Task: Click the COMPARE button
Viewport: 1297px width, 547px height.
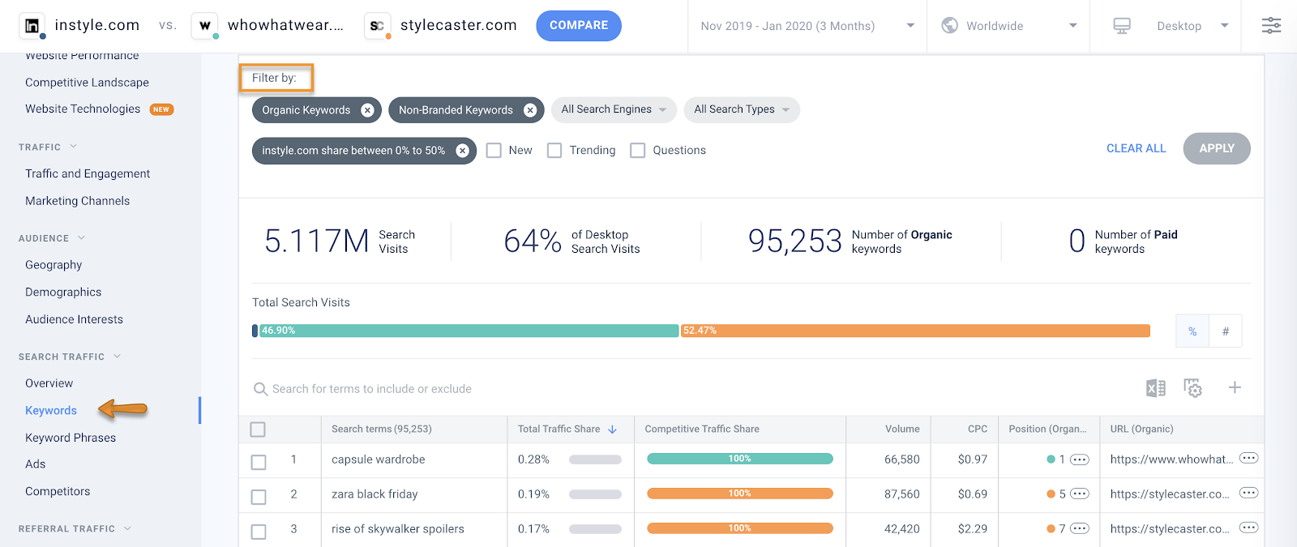Action: coord(579,26)
